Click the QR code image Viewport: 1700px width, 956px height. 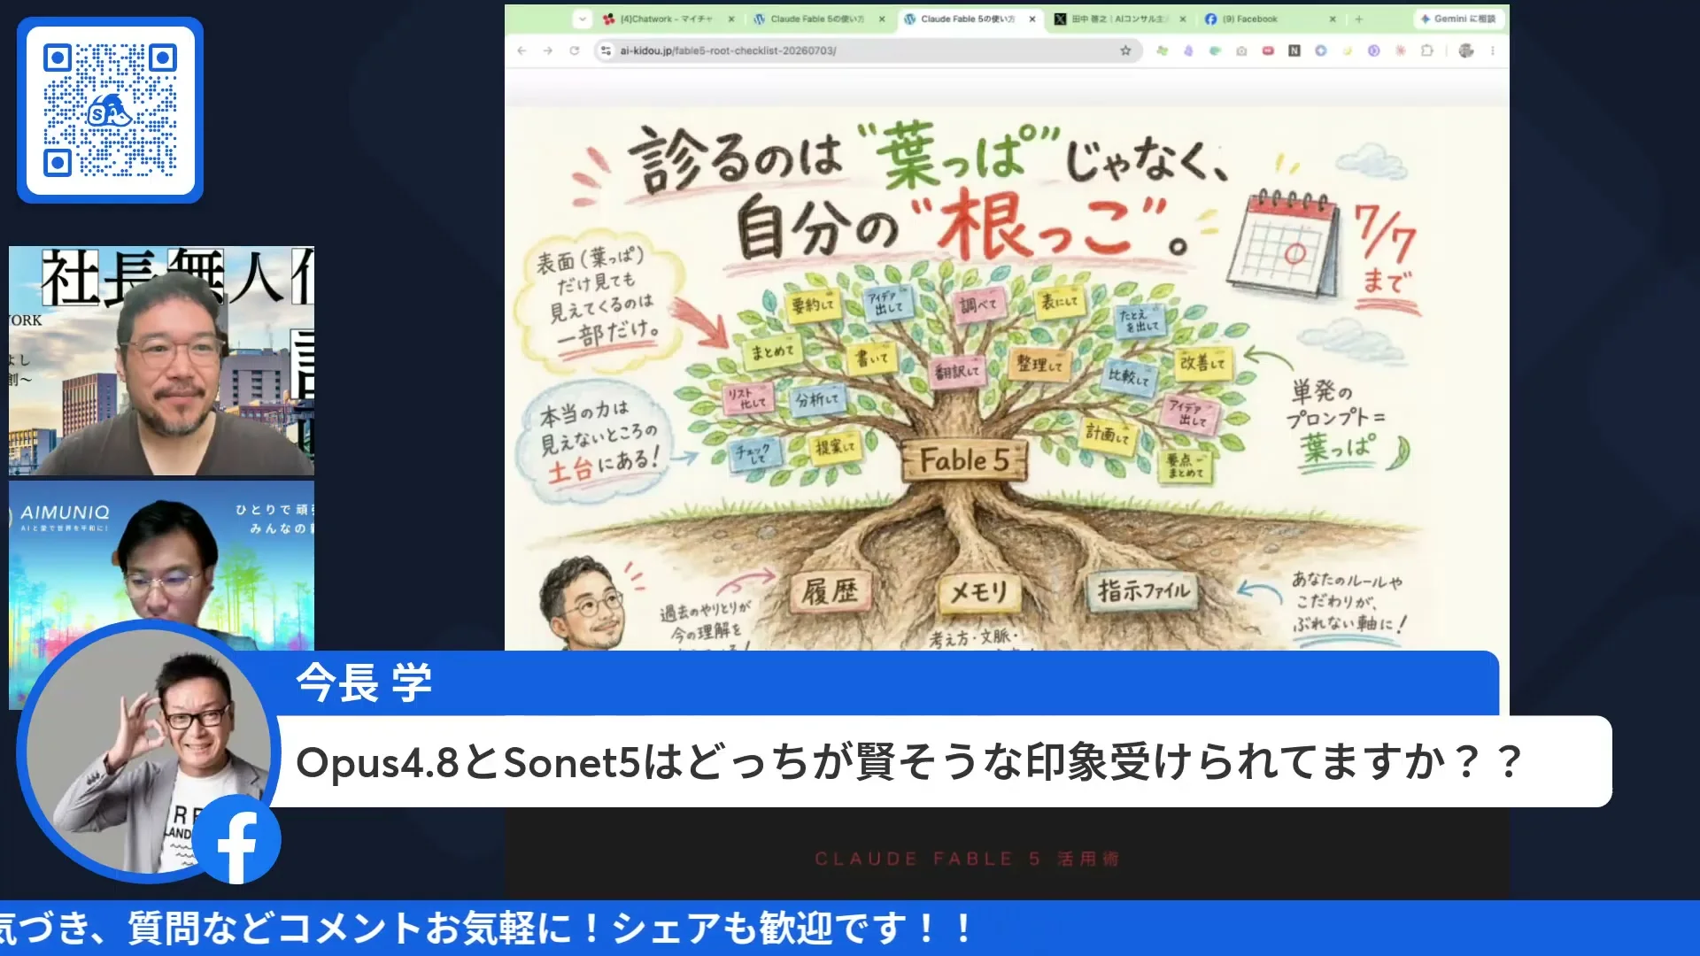110,110
